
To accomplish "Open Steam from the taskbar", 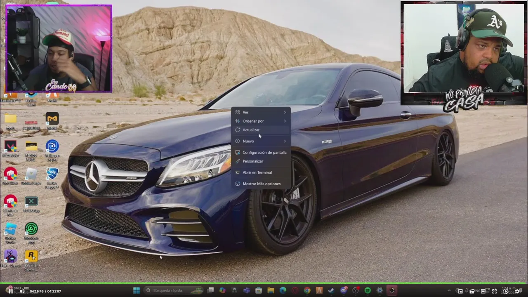I will click(x=331, y=290).
